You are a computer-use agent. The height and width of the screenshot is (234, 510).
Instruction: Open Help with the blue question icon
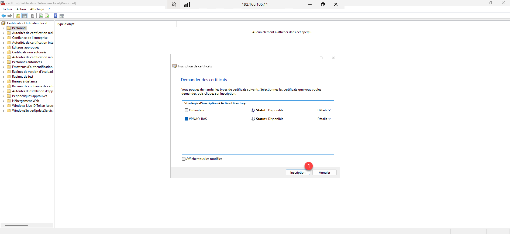tap(55, 16)
